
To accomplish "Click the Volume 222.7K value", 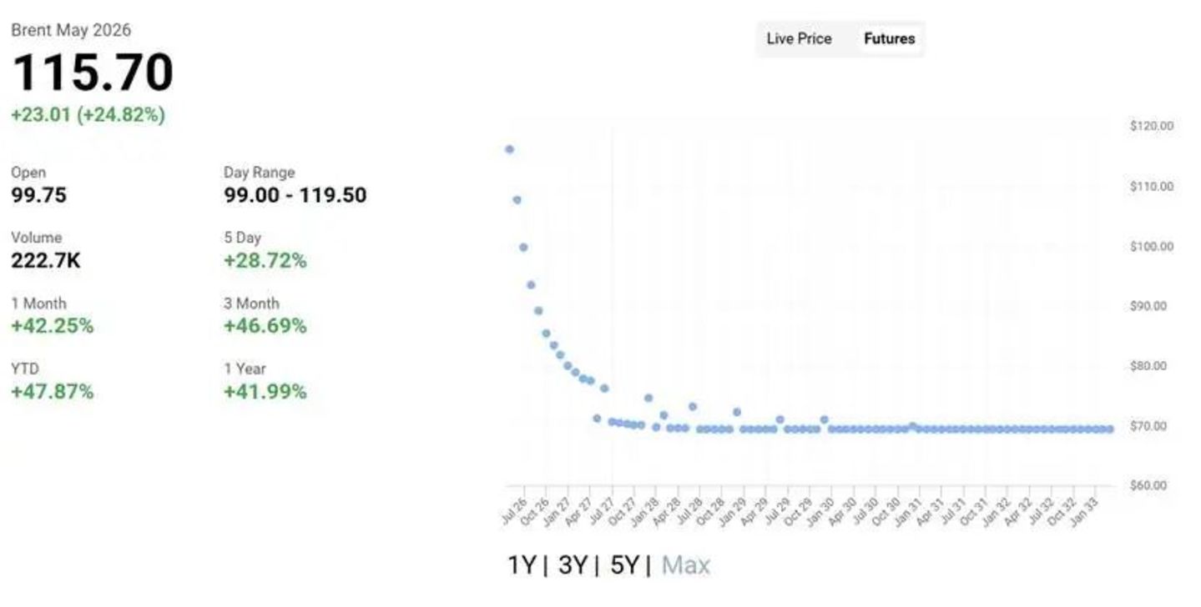I will [46, 260].
